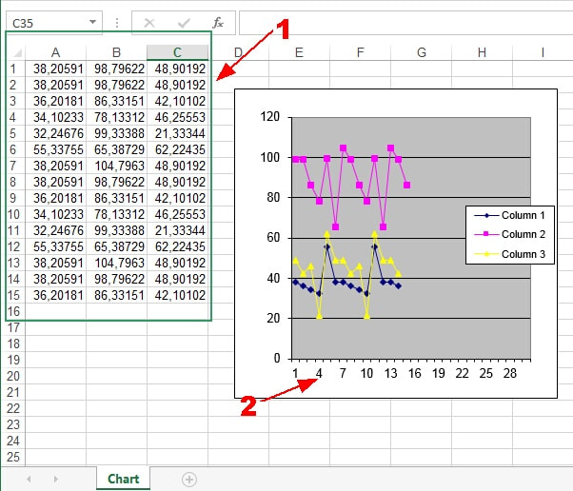Select column H header
The image size is (573, 491).
(x=482, y=52)
